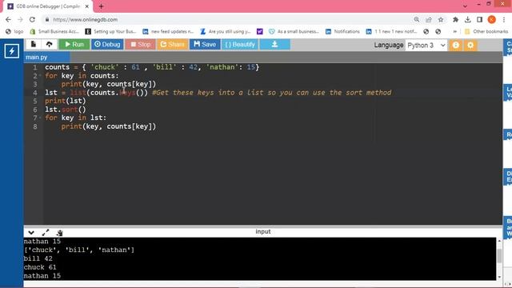Beautify the source code
The height and width of the screenshot is (288, 512).
[240, 45]
